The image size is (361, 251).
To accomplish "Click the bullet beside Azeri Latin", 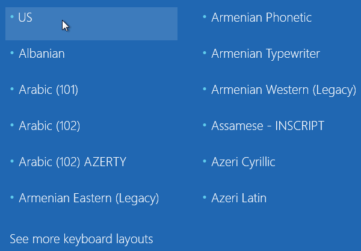I will (205, 197).
